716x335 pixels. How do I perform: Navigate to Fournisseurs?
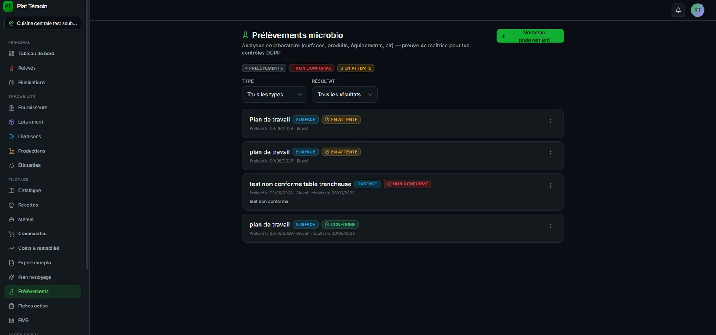point(43,108)
